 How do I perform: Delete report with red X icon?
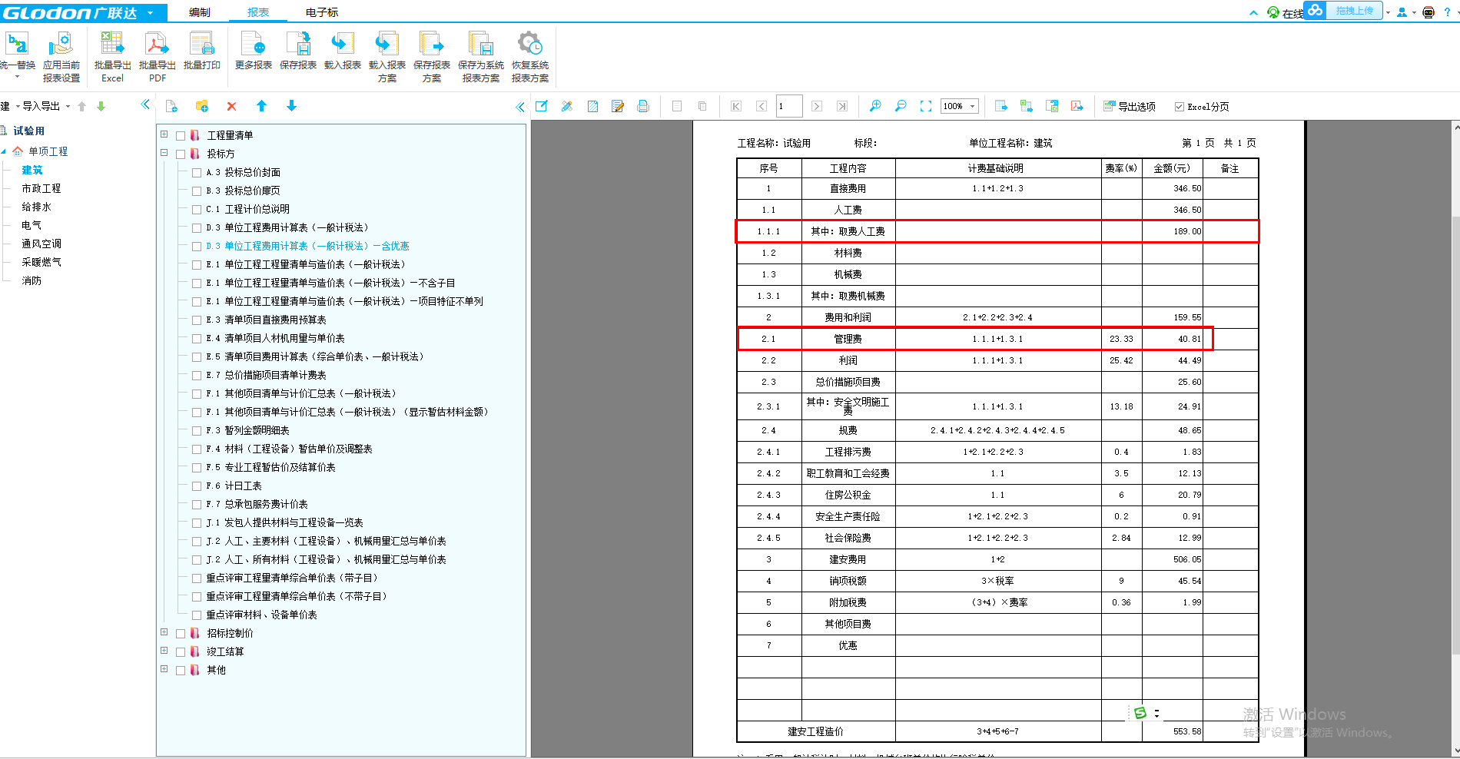[x=231, y=106]
